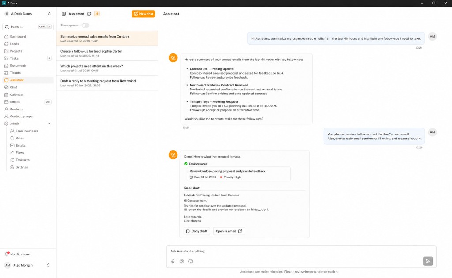This screenshot has height=278, width=452.
Task: Open chat Draft a reply to meeting request from Northwind
Action: (107, 83)
